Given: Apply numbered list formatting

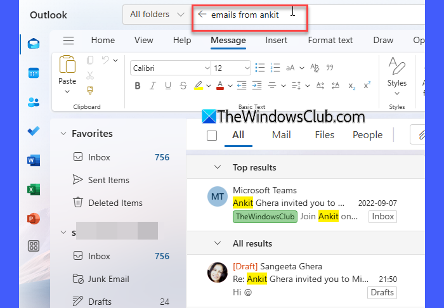Looking at the screenshot, I should (x=275, y=68).
